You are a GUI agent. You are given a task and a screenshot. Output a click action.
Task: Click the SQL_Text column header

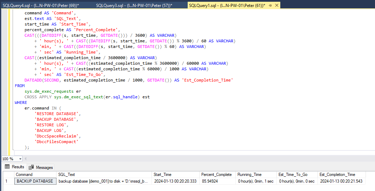(x=67, y=175)
